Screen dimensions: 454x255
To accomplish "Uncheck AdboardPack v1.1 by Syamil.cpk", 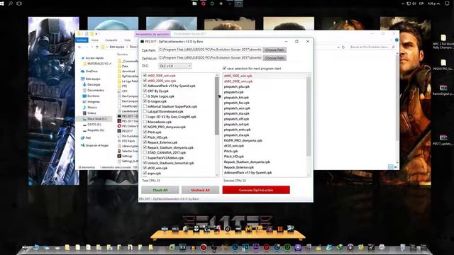I will (145, 86).
